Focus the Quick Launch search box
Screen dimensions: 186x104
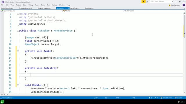[160, 1]
